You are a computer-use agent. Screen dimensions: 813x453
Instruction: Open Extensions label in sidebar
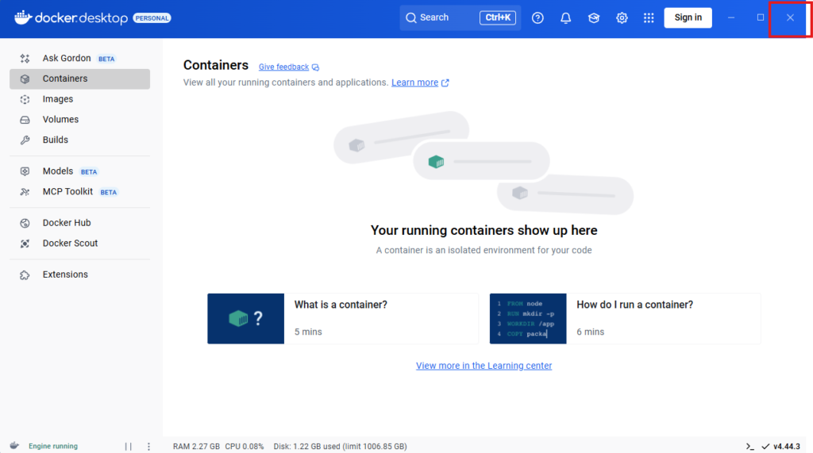click(65, 274)
